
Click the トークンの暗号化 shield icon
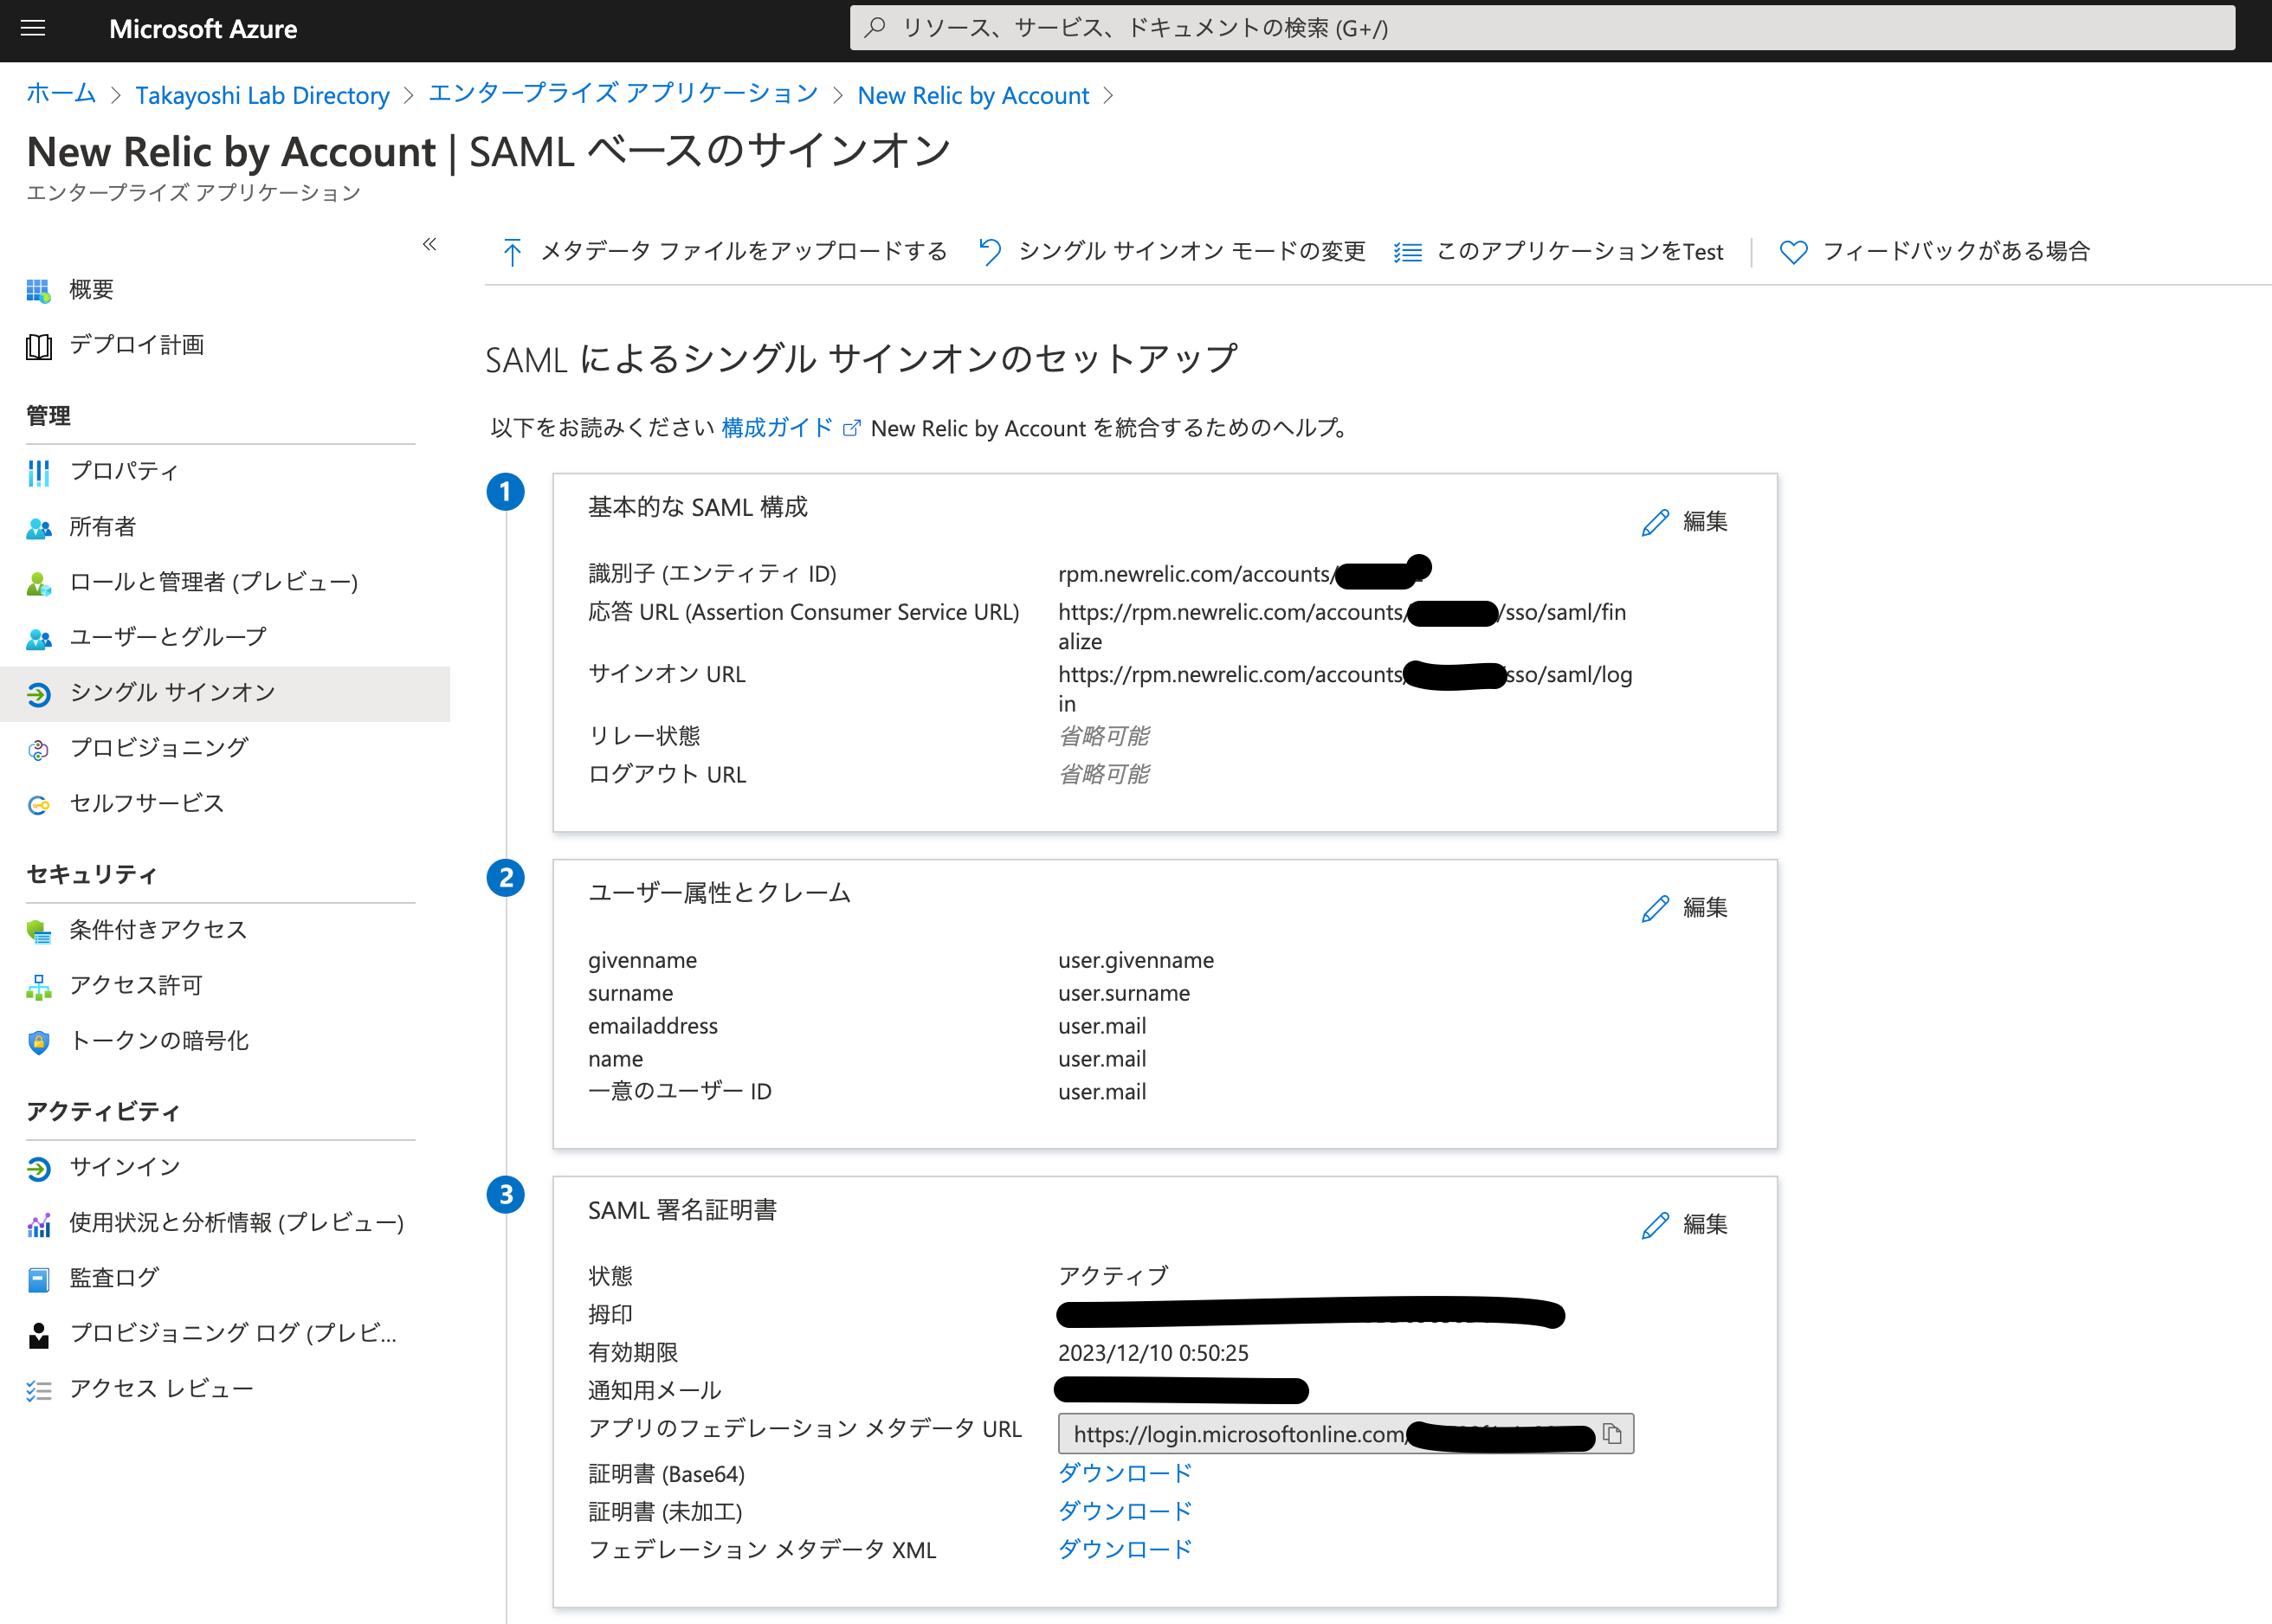(x=38, y=1042)
